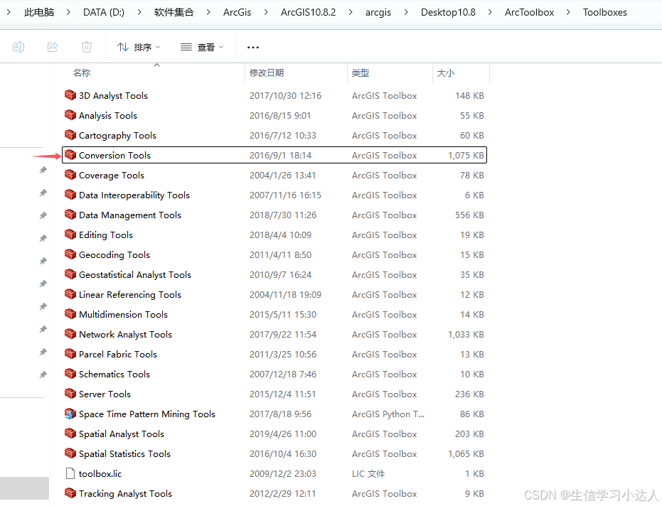Click the Cartography Tools toolbox icon
Screen dimensions: 662x506
[70, 134]
